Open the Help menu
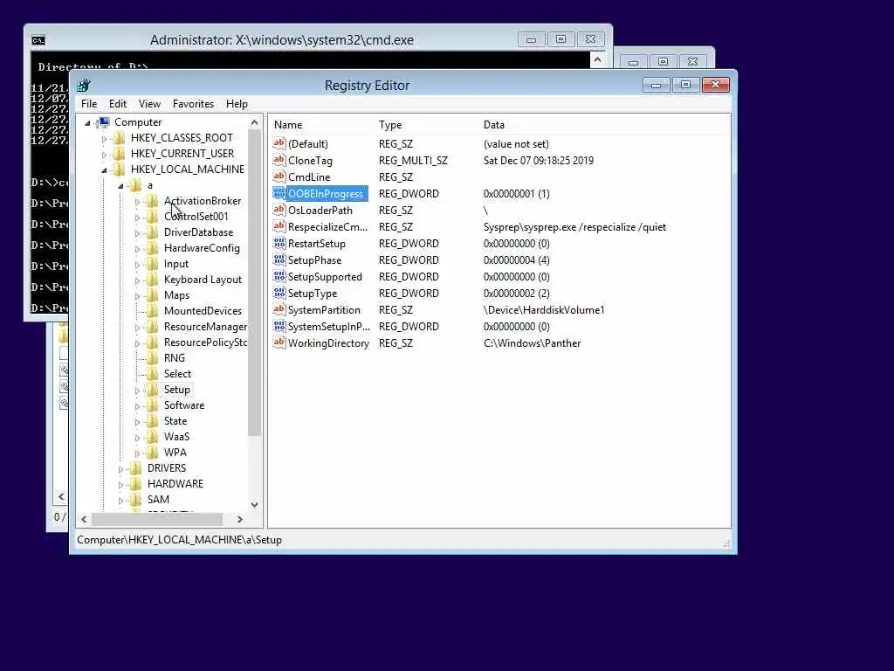This screenshot has width=894, height=671. pos(237,104)
